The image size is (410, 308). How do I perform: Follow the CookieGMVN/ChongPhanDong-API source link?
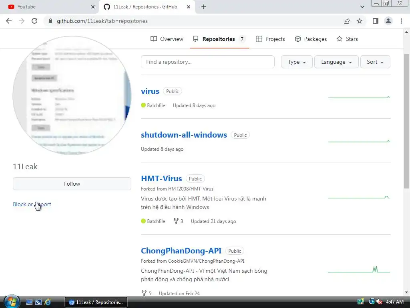click(206, 261)
